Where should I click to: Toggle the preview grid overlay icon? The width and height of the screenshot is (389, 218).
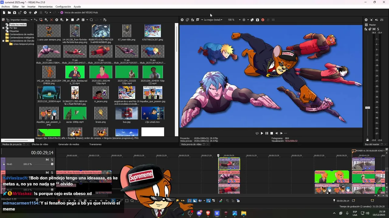click(244, 20)
